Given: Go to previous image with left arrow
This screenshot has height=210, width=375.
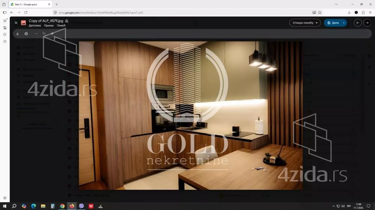Looking at the screenshot, I should (x=357, y=23).
